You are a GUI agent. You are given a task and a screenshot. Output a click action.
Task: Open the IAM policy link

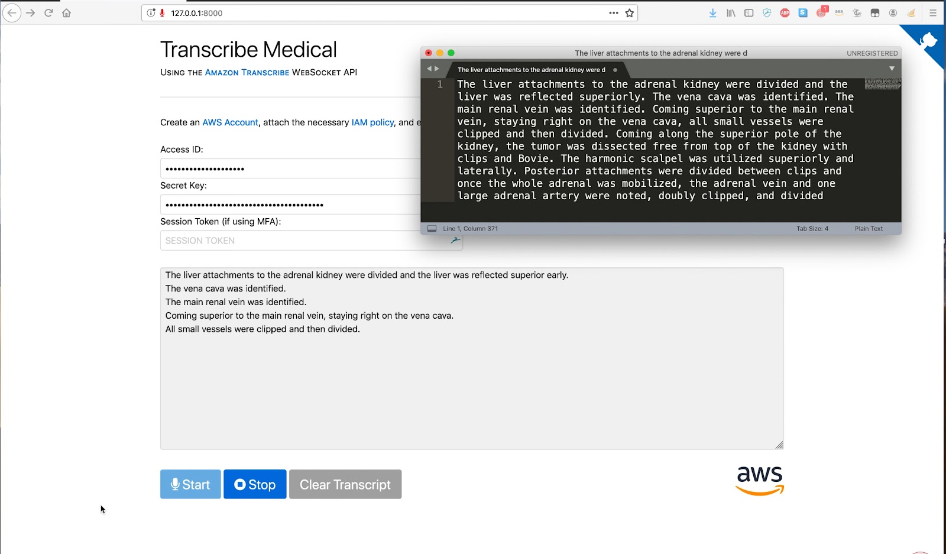pyautogui.click(x=372, y=122)
